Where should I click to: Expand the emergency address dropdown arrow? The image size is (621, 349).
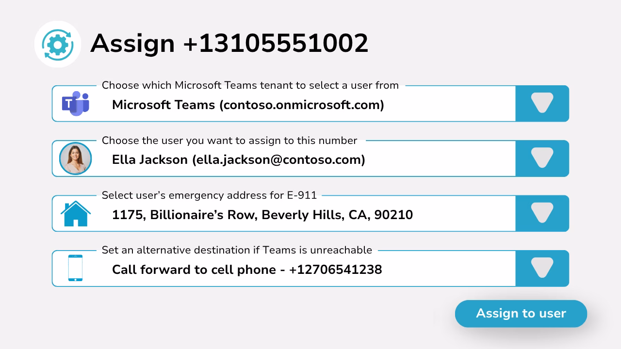pos(542,214)
